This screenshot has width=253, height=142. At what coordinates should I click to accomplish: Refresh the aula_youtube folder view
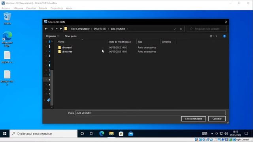point(181,29)
